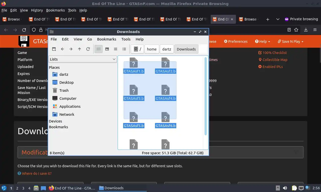Click Firefox's back arrow

(6, 30)
